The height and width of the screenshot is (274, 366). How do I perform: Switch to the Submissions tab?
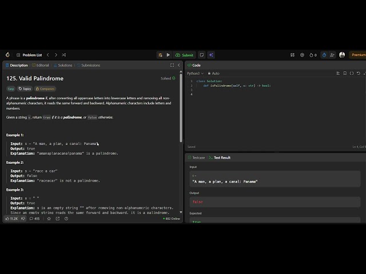pyautogui.click(x=89, y=65)
